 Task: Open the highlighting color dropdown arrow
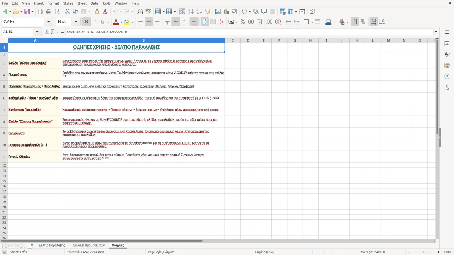(132, 22)
